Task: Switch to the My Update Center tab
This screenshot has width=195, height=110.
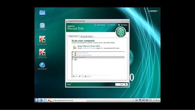Action: tap(86, 37)
